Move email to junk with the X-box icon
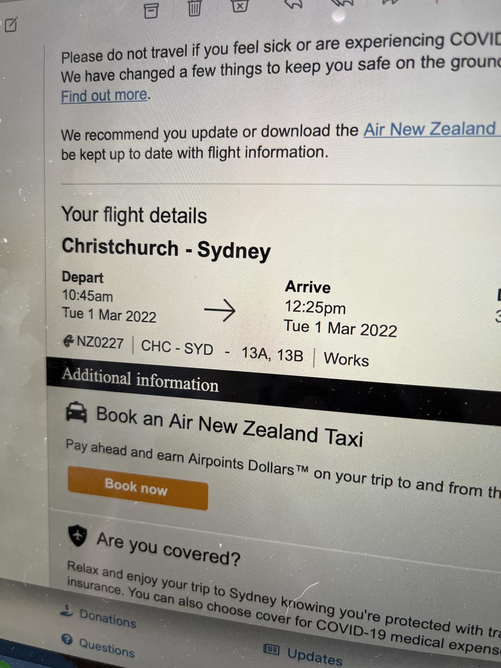Image resolution: width=501 pixels, height=668 pixels. [x=240, y=5]
